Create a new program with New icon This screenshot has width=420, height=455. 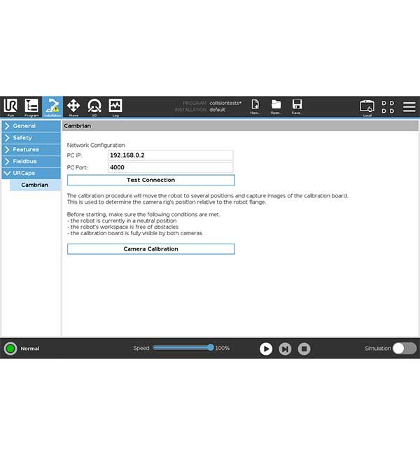tap(255, 106)
